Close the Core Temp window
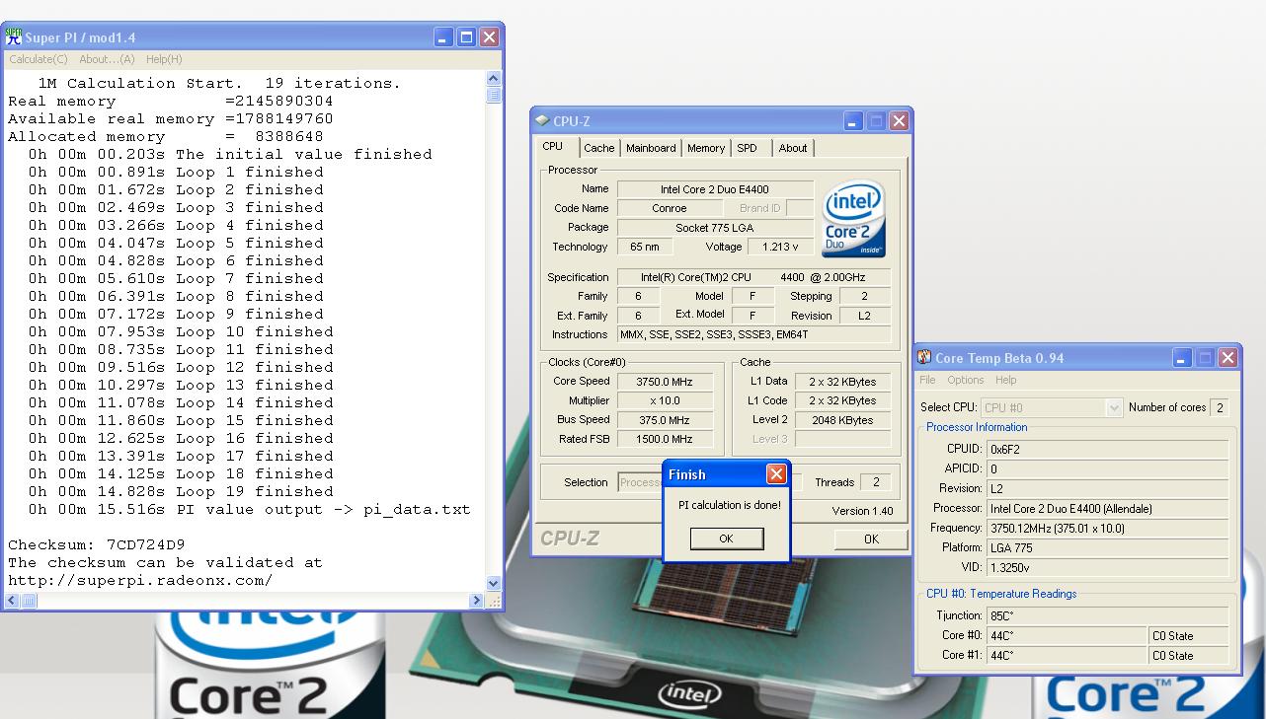This screenshot has height=719, width=1266. point(1227,358)
